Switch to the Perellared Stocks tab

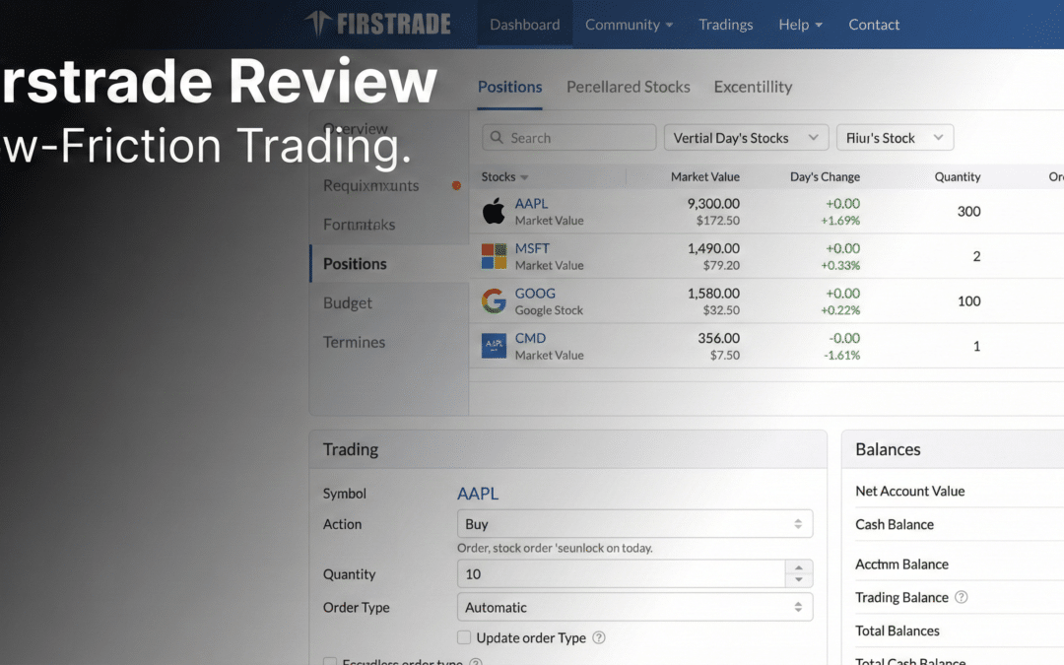tap(629, 87)
